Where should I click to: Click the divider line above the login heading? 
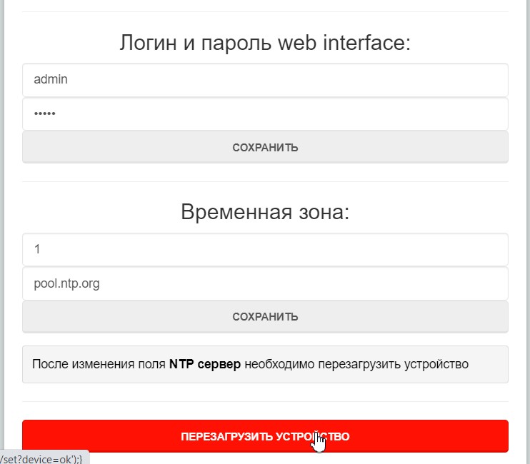click(264, 11)
